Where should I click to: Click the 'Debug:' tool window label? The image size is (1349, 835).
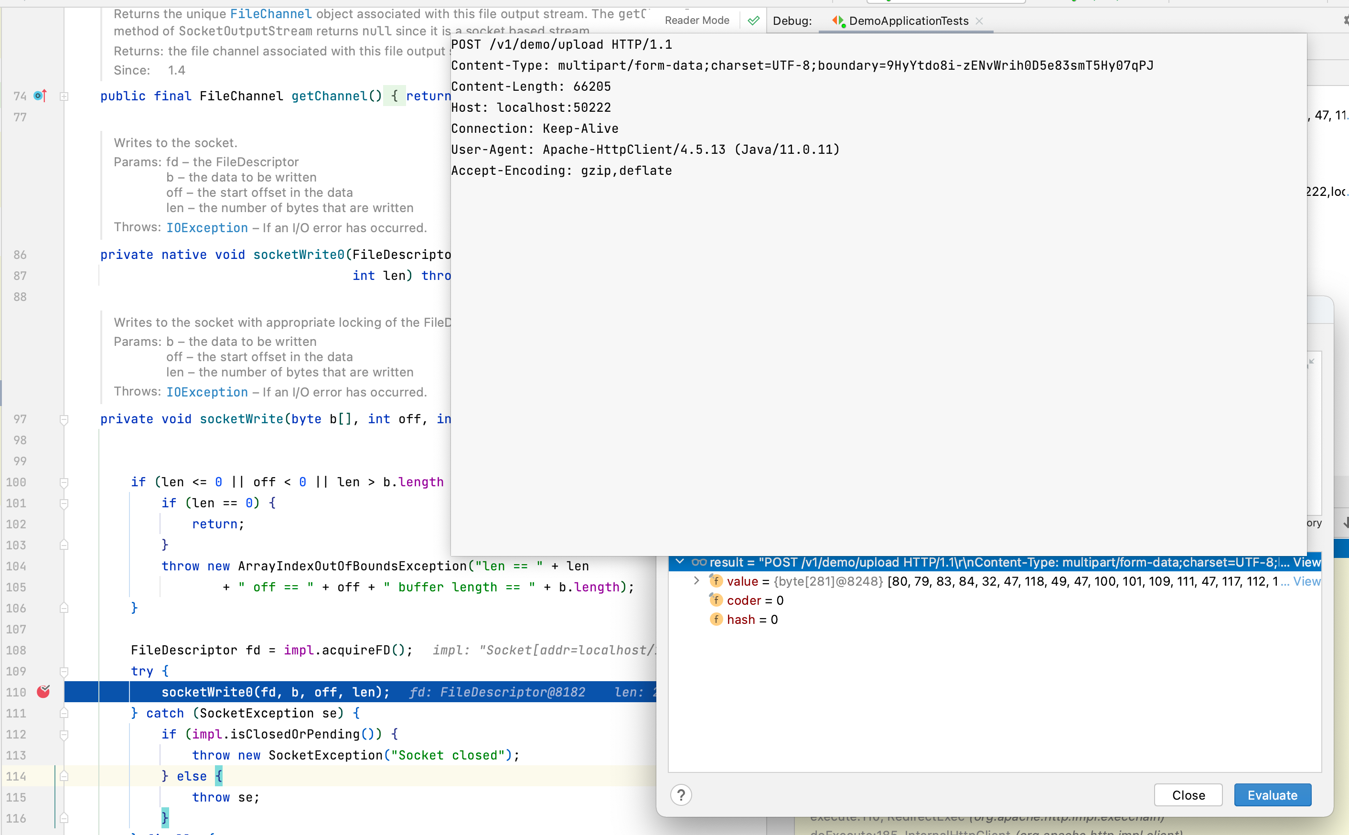(x=792, y=21)
